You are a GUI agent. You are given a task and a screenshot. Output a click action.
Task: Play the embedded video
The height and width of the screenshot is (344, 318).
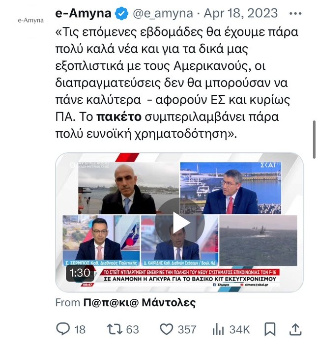pos(179,223)
